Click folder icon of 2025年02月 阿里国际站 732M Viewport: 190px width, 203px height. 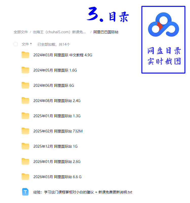pos(25,131)
